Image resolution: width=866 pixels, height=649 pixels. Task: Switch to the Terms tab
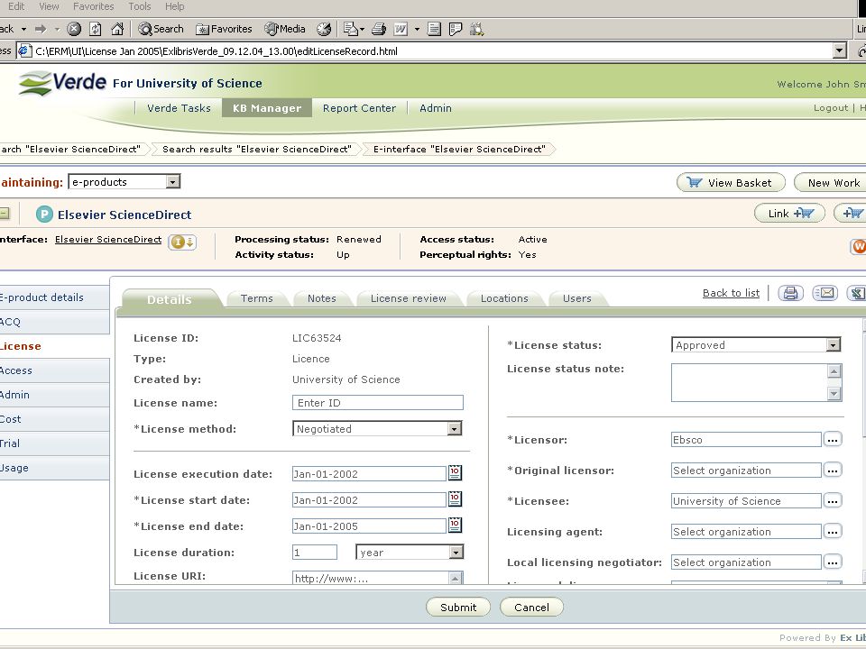pyautogui.click(x=257, y=298)
